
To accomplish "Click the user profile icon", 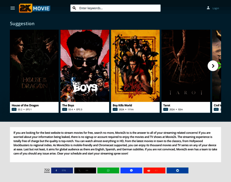I will [208, 8].
